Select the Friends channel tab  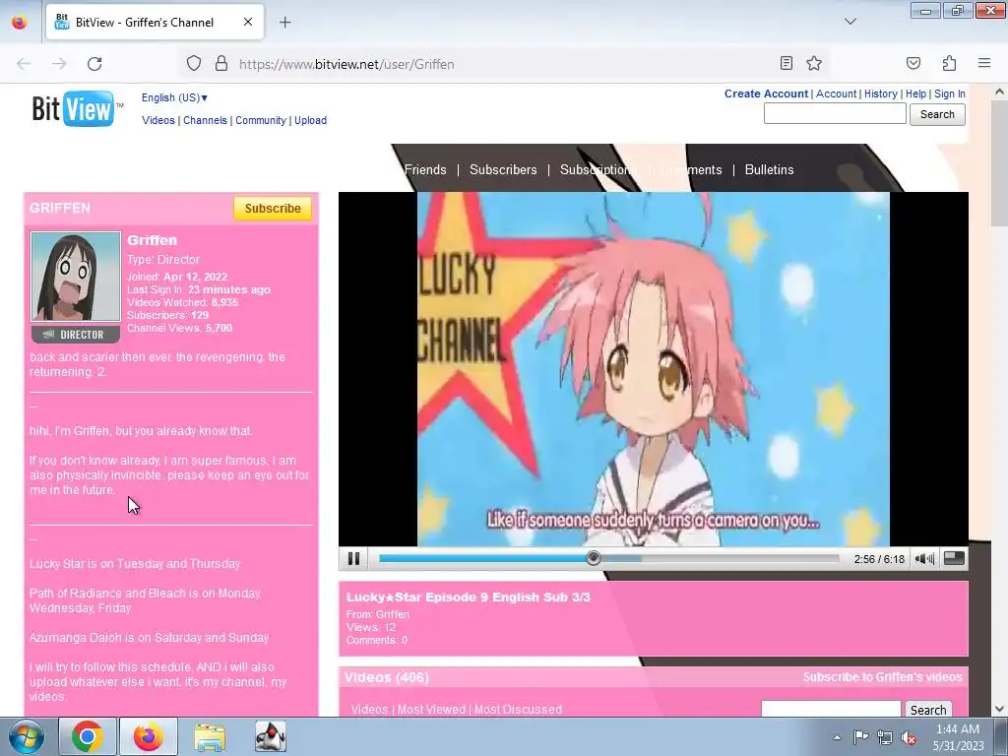coord(425,169)
